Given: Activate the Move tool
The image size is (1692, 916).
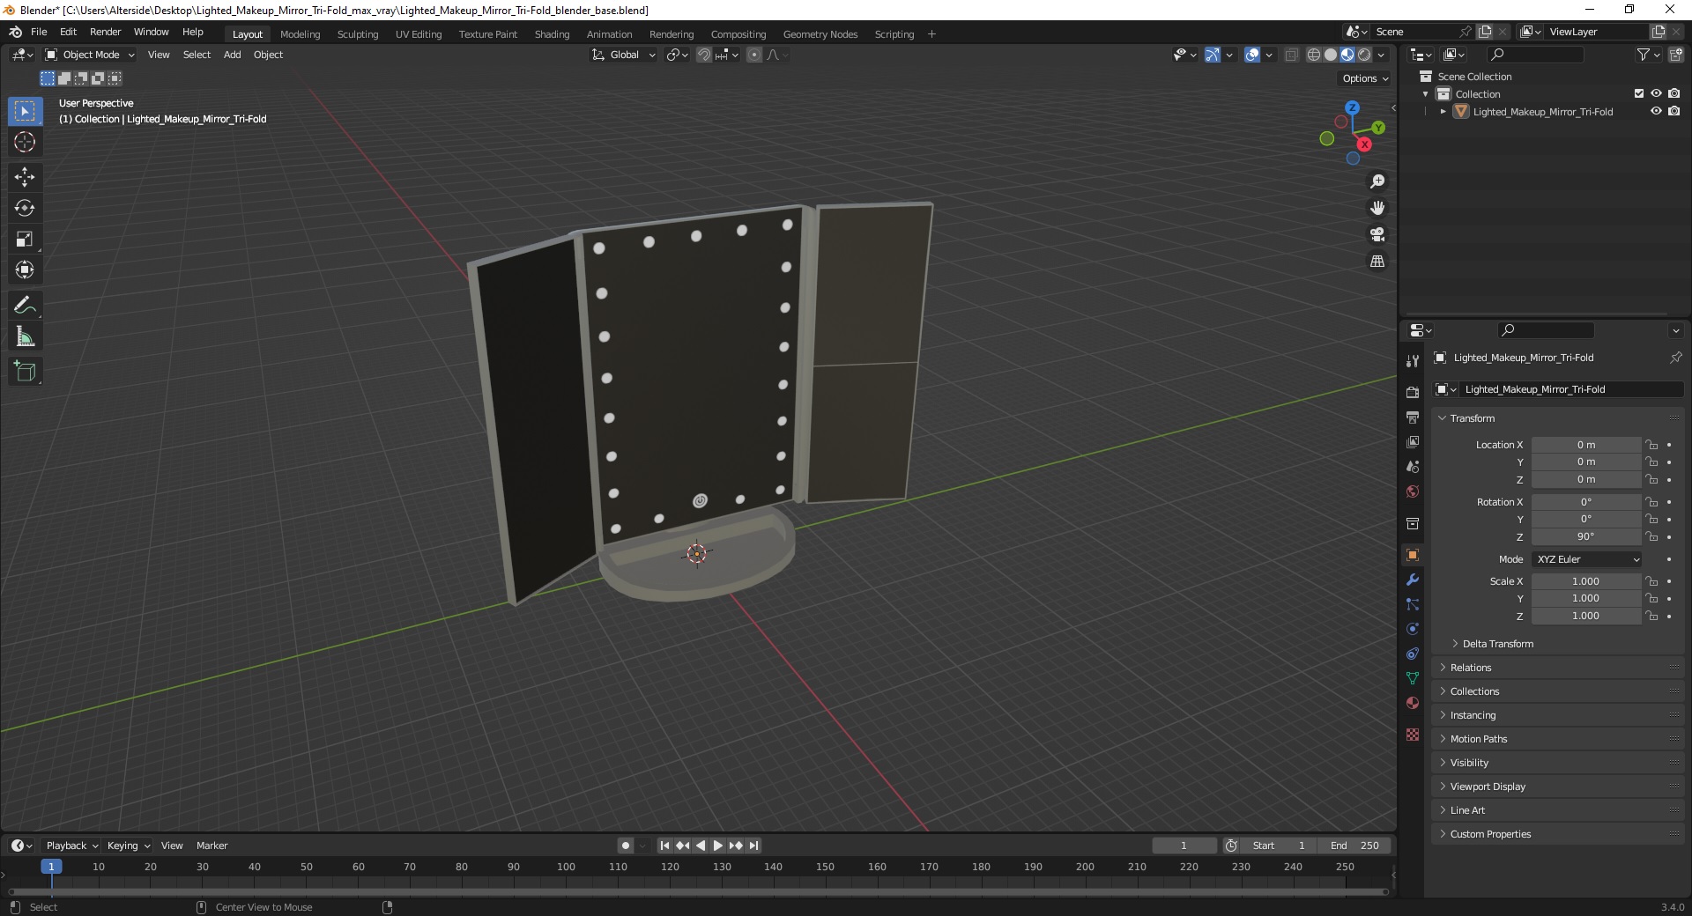Looking at the screenshot, I should 25,177.
